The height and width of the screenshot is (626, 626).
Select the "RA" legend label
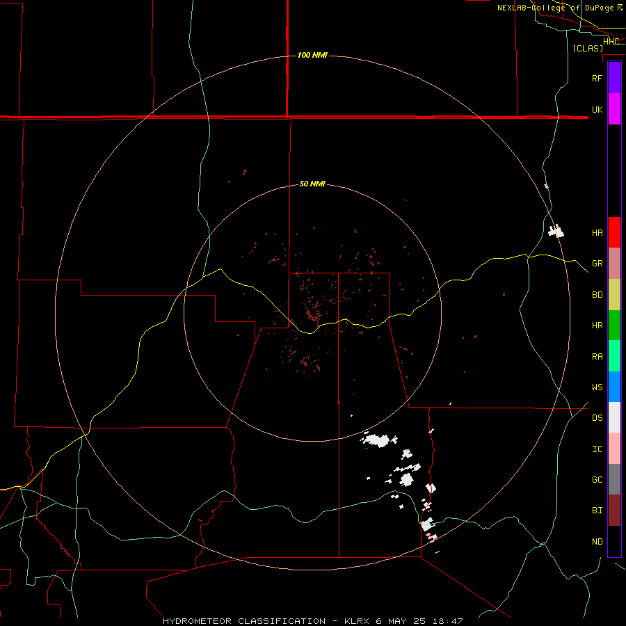tap(597, 357)
